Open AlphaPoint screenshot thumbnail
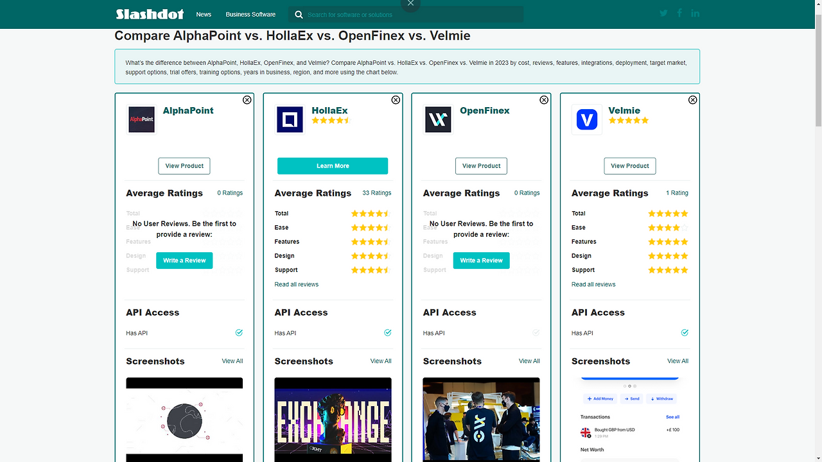Screen dimensions: 822x462 coord(184,420)
